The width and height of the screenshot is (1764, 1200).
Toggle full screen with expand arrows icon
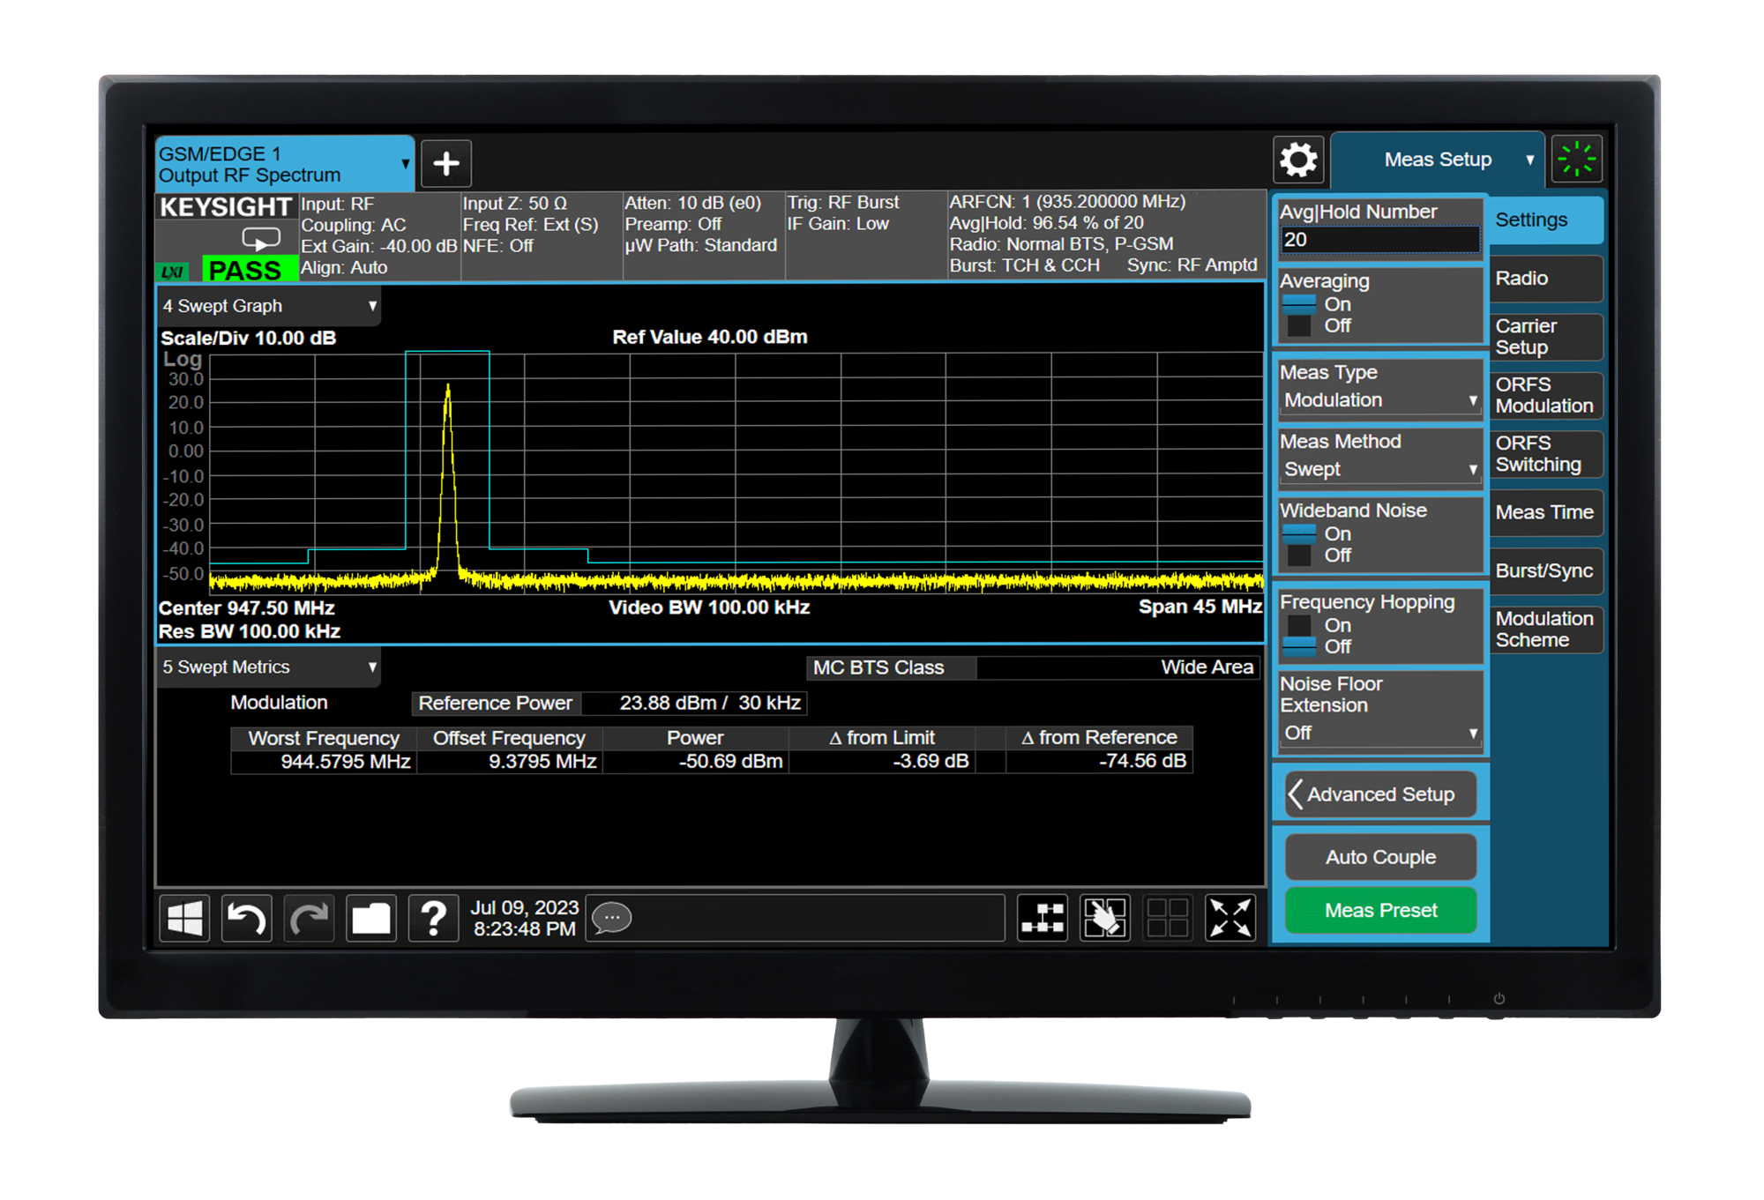point(1230,918)
